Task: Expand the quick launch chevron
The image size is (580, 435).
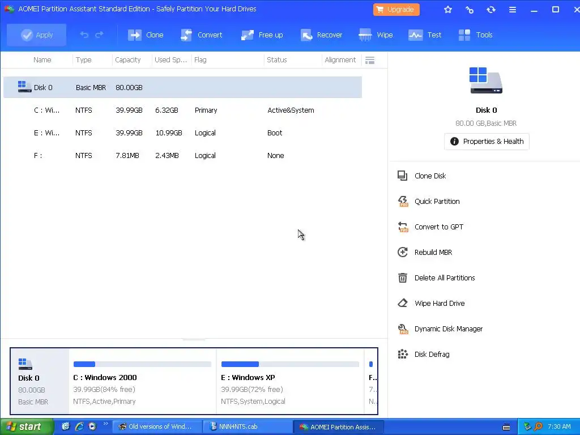Action: (x=105, y=424)
